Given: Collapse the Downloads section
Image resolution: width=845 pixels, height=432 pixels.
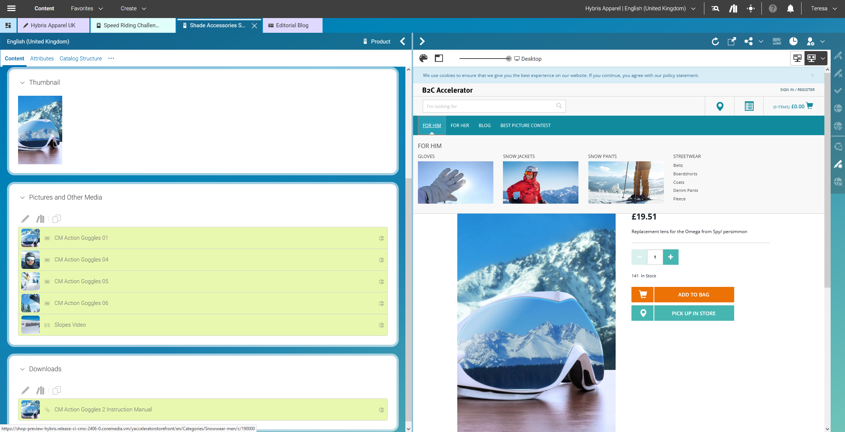Looking at the screenshot, I should [22, 369].
